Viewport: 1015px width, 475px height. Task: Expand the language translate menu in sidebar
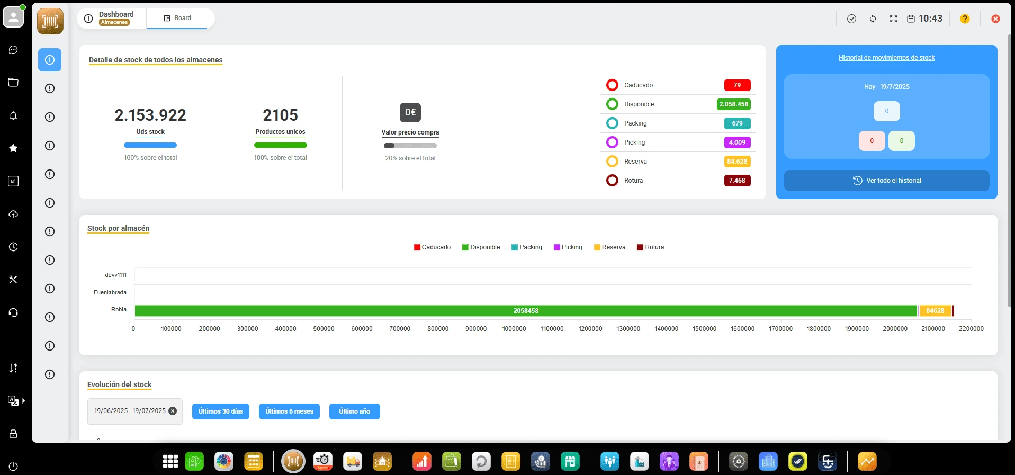(x=16, y=401)
